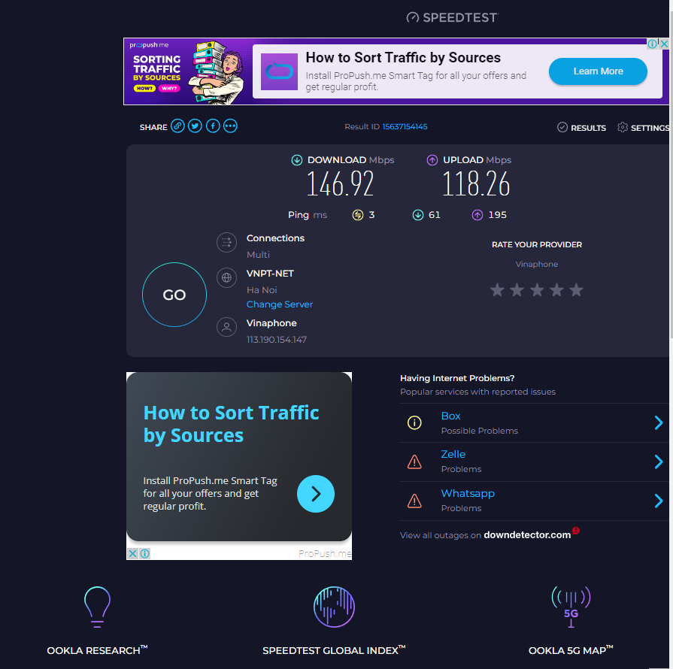This screenshot has height=669, width=673.
Task: Click the Multi connections value
Action: point(258,255)
